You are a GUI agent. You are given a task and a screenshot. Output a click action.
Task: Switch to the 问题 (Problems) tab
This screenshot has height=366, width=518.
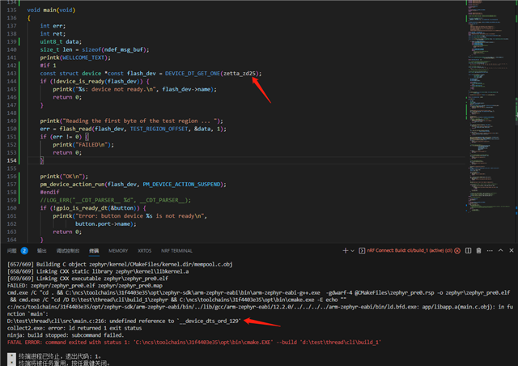[11, 251]
